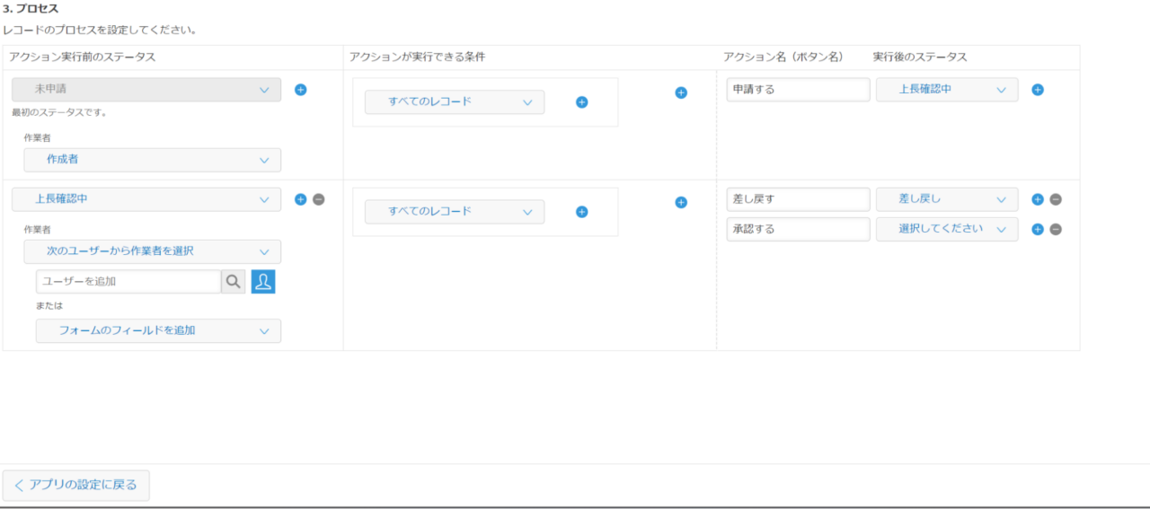Click the magnifier icon next to ユーザーを追加

click(x=234, y=282)
